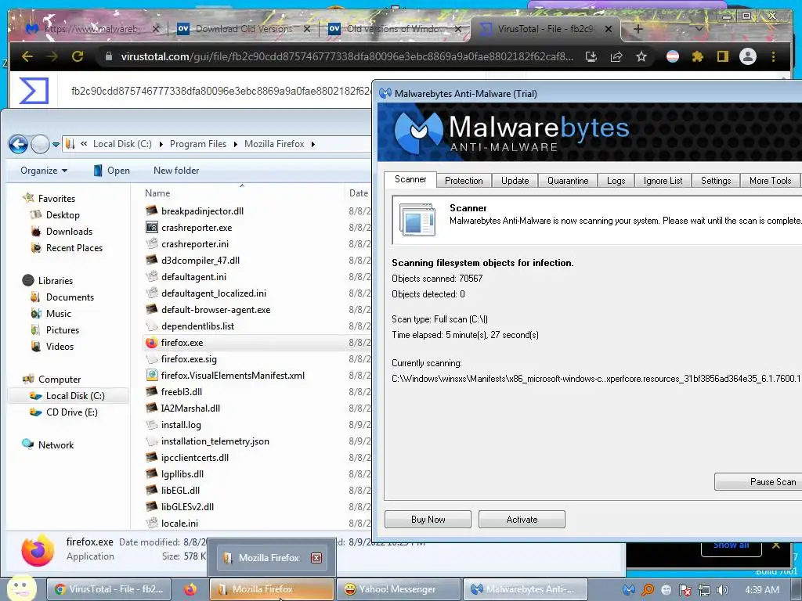Click network tray icon
The image size is (802, 601).
point(704,590)
